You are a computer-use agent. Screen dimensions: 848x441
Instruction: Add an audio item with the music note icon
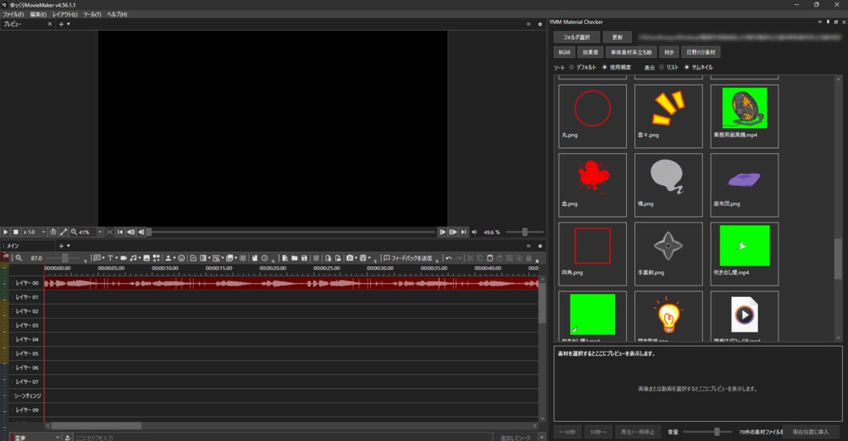coord(134,258)
